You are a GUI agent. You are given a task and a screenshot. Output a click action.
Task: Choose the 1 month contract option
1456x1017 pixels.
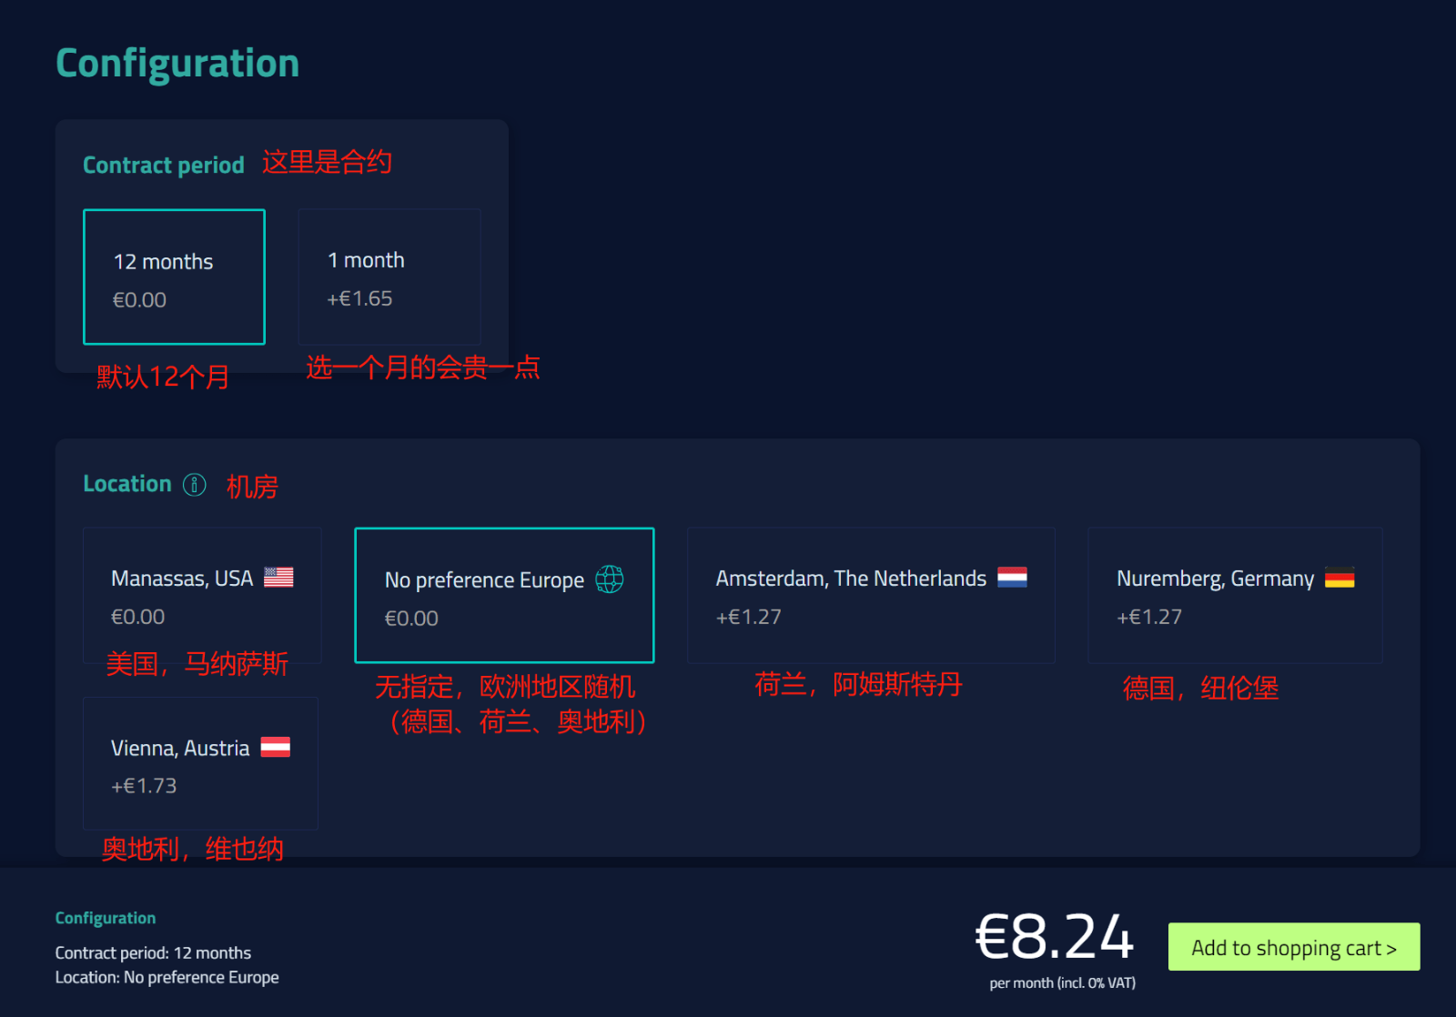pos(389,277)
